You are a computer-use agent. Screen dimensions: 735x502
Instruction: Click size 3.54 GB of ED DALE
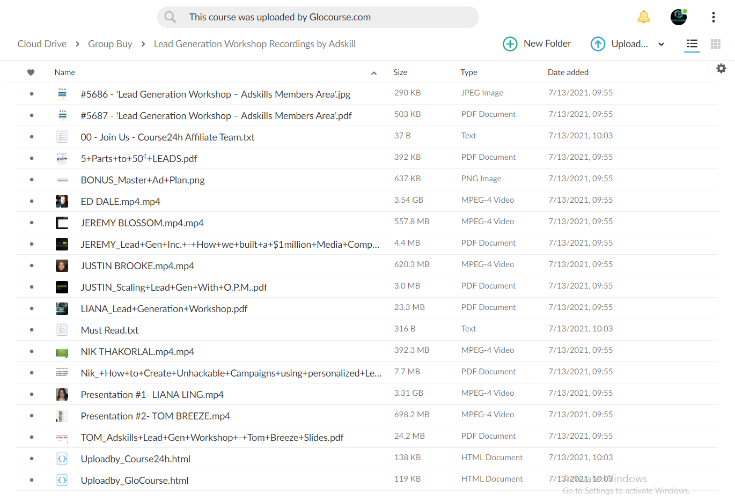coord(409,200)
